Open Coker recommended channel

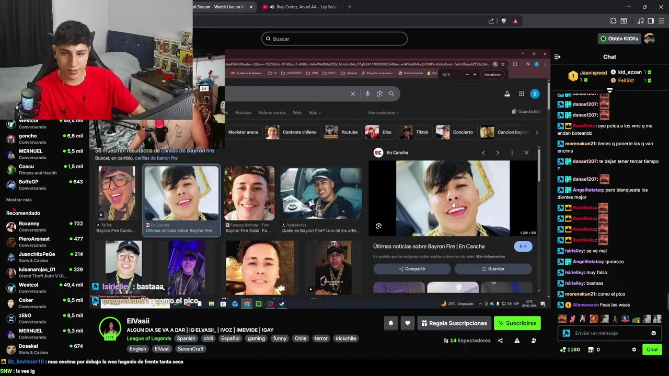click(44, 303)
